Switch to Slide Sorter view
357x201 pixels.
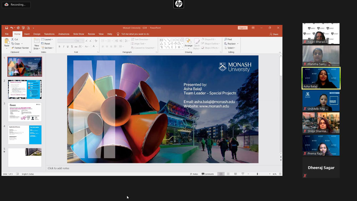228,174
